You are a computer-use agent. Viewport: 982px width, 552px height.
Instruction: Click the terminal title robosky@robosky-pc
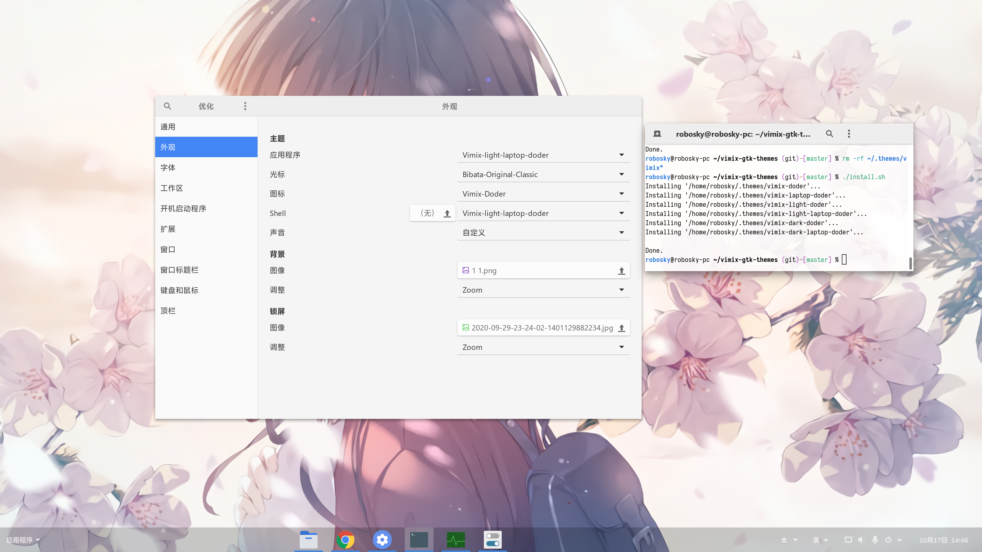pos(743,134)
